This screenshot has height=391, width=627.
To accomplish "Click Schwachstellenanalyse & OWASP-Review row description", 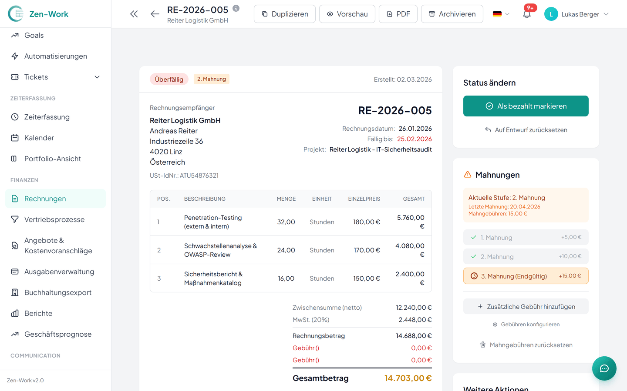I will click(x=220, y=250).
